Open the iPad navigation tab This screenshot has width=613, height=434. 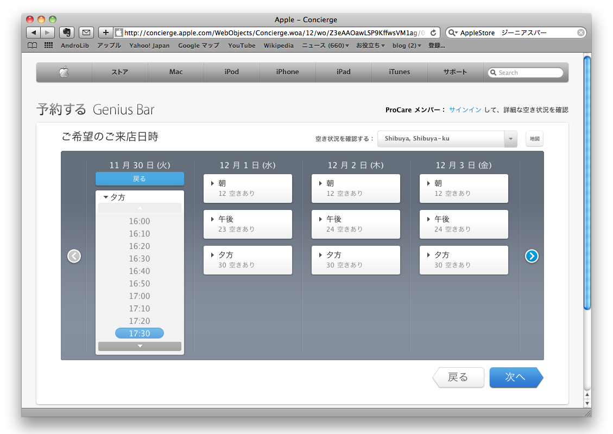(344, 72)
